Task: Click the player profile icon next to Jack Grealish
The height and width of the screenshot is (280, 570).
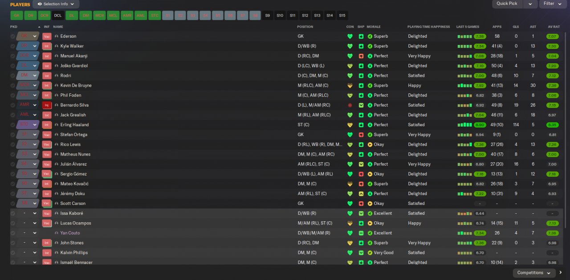Action: pos(57,115)
